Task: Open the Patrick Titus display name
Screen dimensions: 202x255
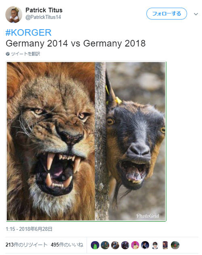Action: (x=44, y=10)
